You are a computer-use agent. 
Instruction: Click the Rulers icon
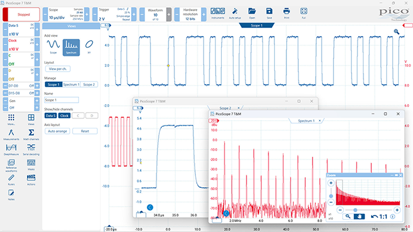[11, 180]
